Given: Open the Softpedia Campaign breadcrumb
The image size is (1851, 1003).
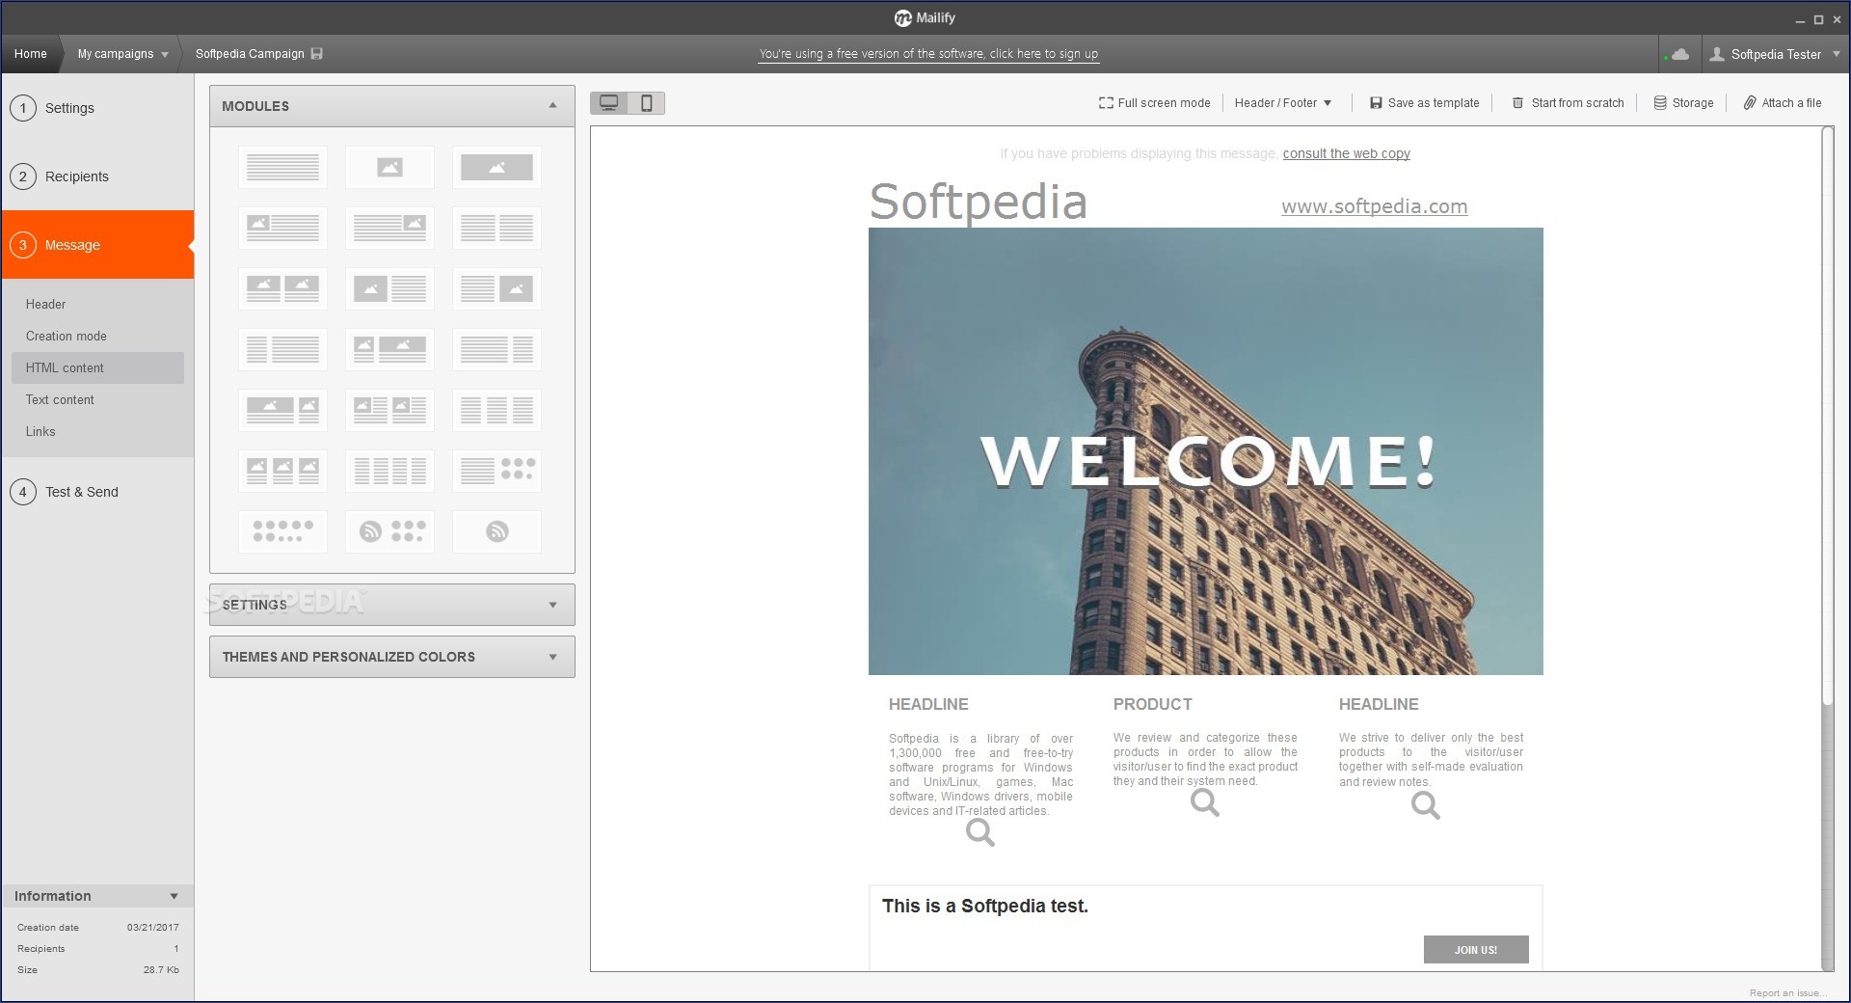Looking at the screenshot, I should coord(250,54).
